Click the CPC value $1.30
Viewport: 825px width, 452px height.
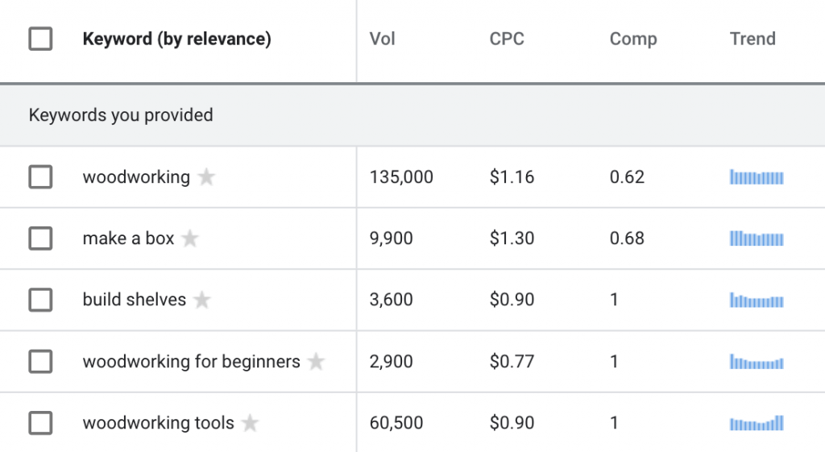512,238
